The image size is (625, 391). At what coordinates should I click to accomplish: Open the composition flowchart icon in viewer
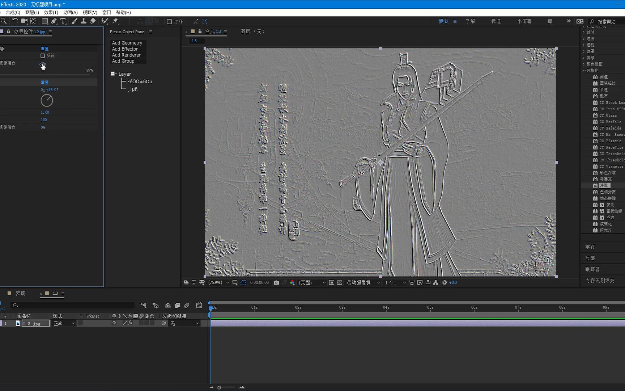436,282
